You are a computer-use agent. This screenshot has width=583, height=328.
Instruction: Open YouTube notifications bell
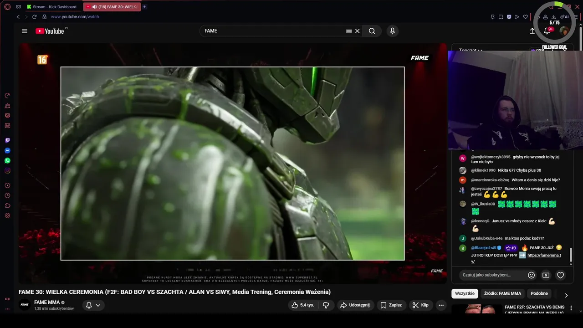(x=547, y=31)
